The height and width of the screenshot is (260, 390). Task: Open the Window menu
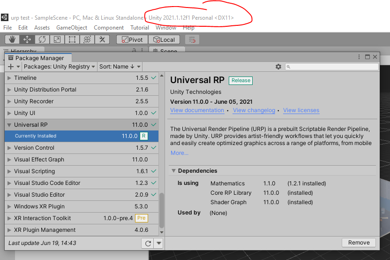tap(166, 28)
